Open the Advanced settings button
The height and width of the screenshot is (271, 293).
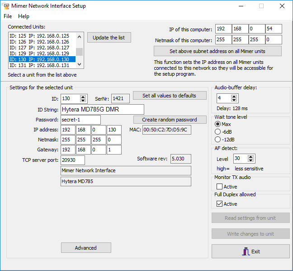click(x=86, y=248)
